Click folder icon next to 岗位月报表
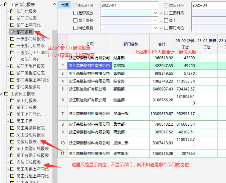The width and height of the screenshot is (226, 183). pyautogui.click(x=12, y=142)
